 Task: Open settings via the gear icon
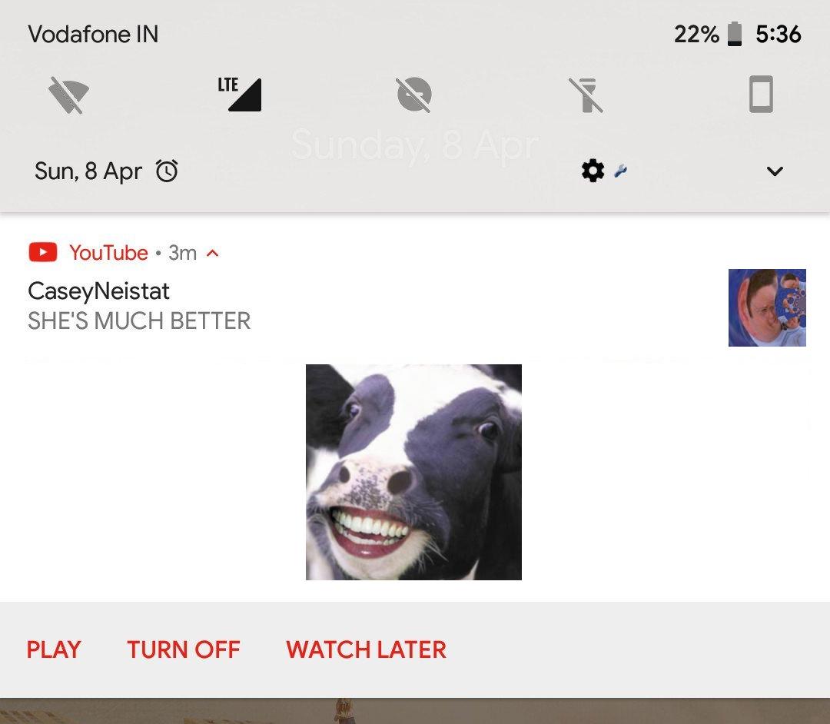(593, 171)
